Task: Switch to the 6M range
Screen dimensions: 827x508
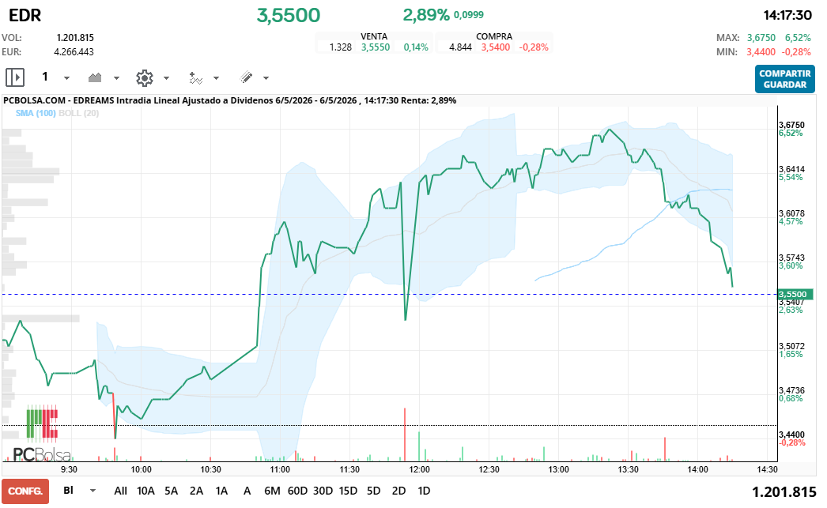Action: tap(272, 491)
